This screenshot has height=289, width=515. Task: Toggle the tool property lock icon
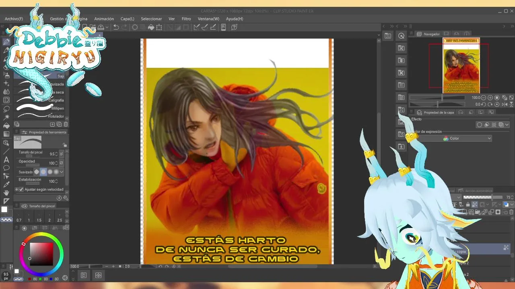point(64,145)
